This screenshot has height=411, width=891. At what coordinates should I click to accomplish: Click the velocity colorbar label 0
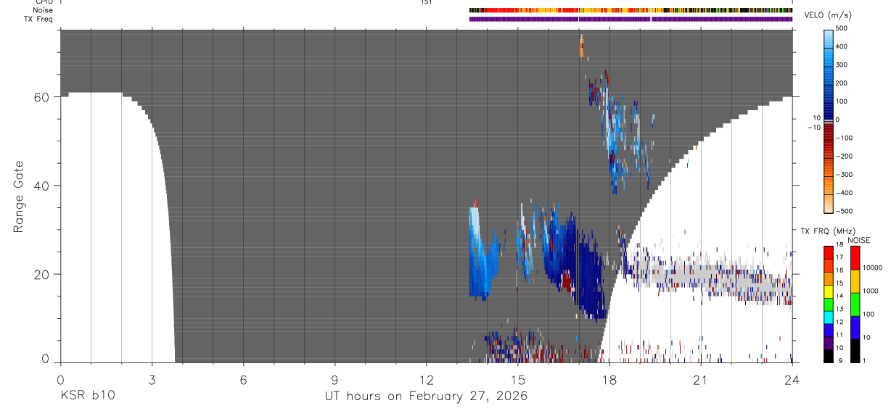(837, 120)
